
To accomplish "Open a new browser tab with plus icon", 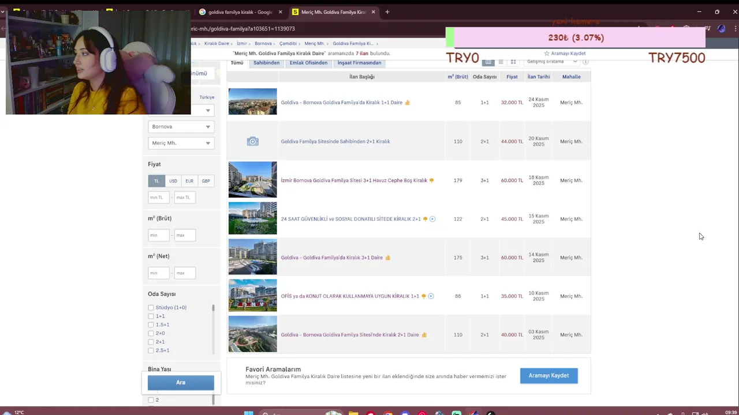I will click(x=387, y=12).
